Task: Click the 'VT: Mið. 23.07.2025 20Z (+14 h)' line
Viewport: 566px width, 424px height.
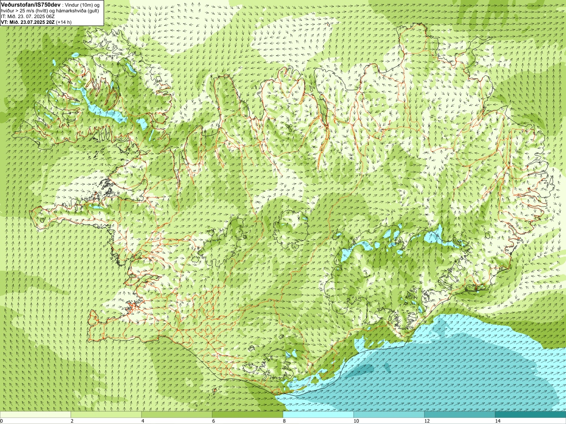Action: pos(36,22)
